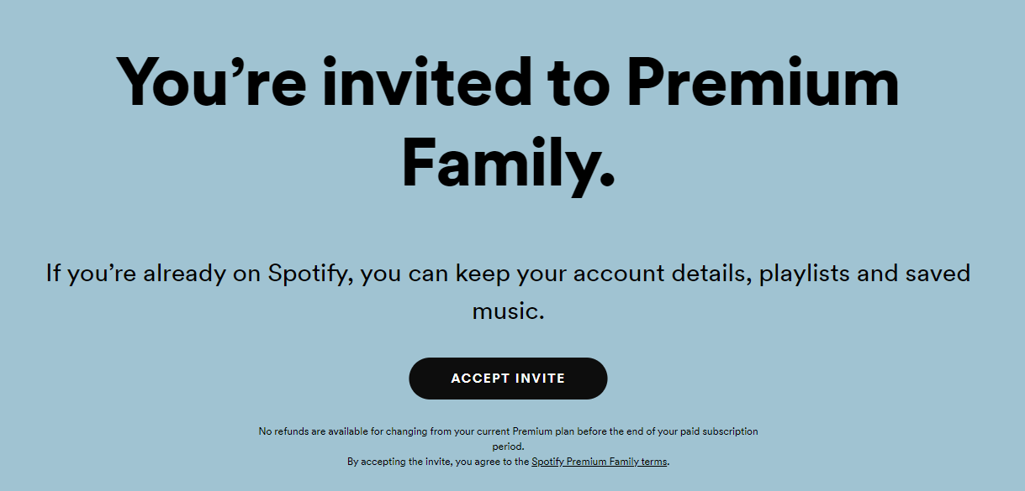The width and height of the screenshot is (1025, 491).
Task: Click the ACCEPT INVITE button
Action: click(x=508, y=379)
